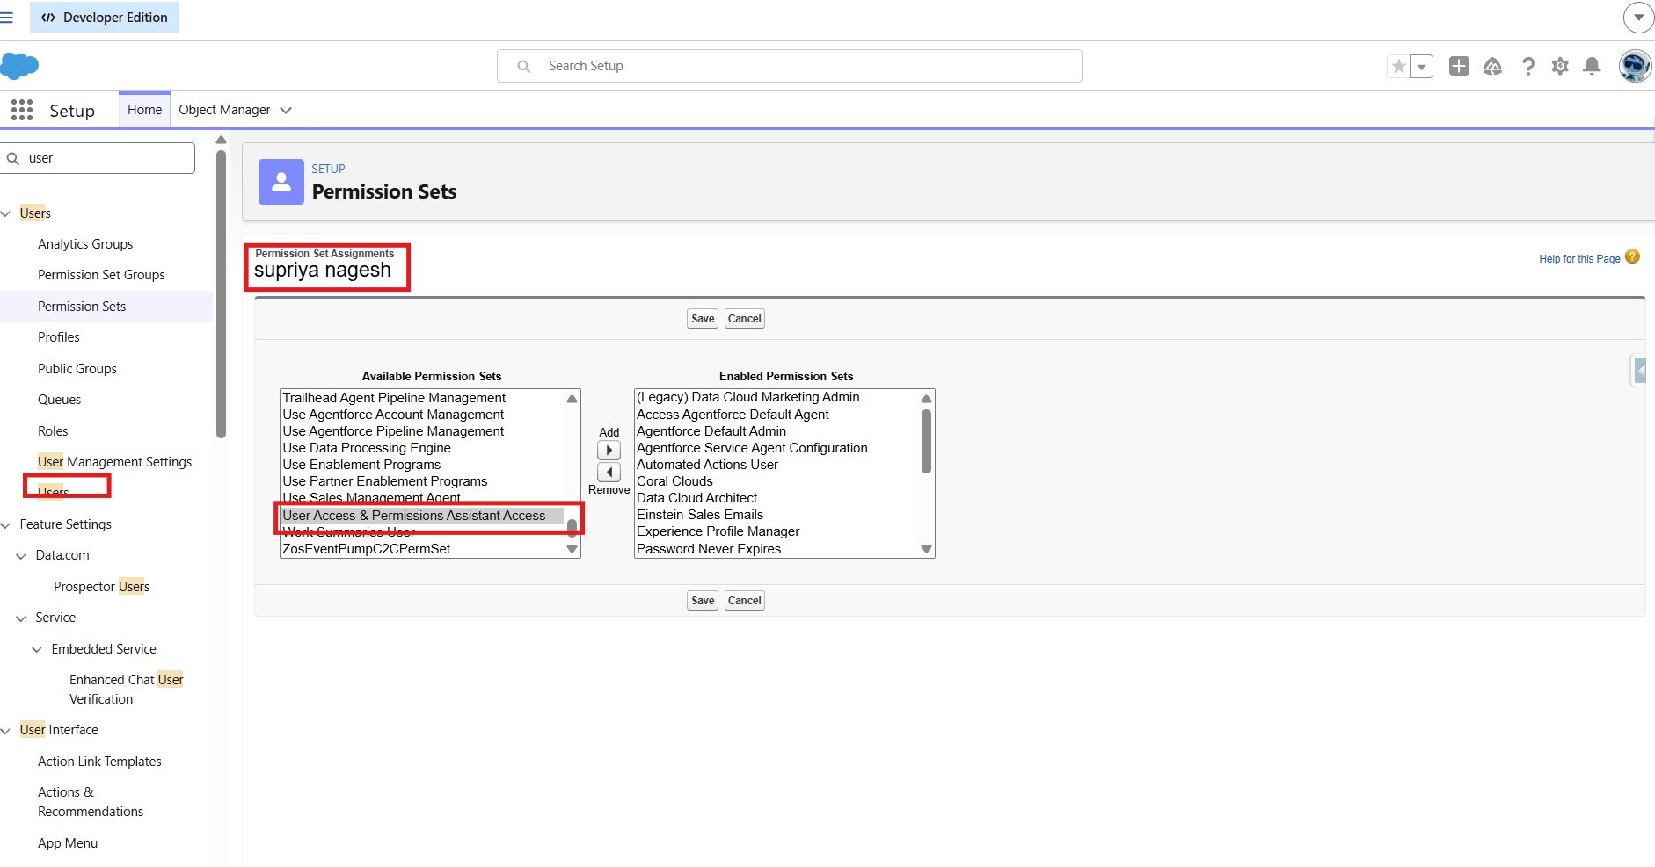The image size is (1655, 867).
Task: Click Enabled list scroll-down arrow
Action: click(x=926, y=549)
